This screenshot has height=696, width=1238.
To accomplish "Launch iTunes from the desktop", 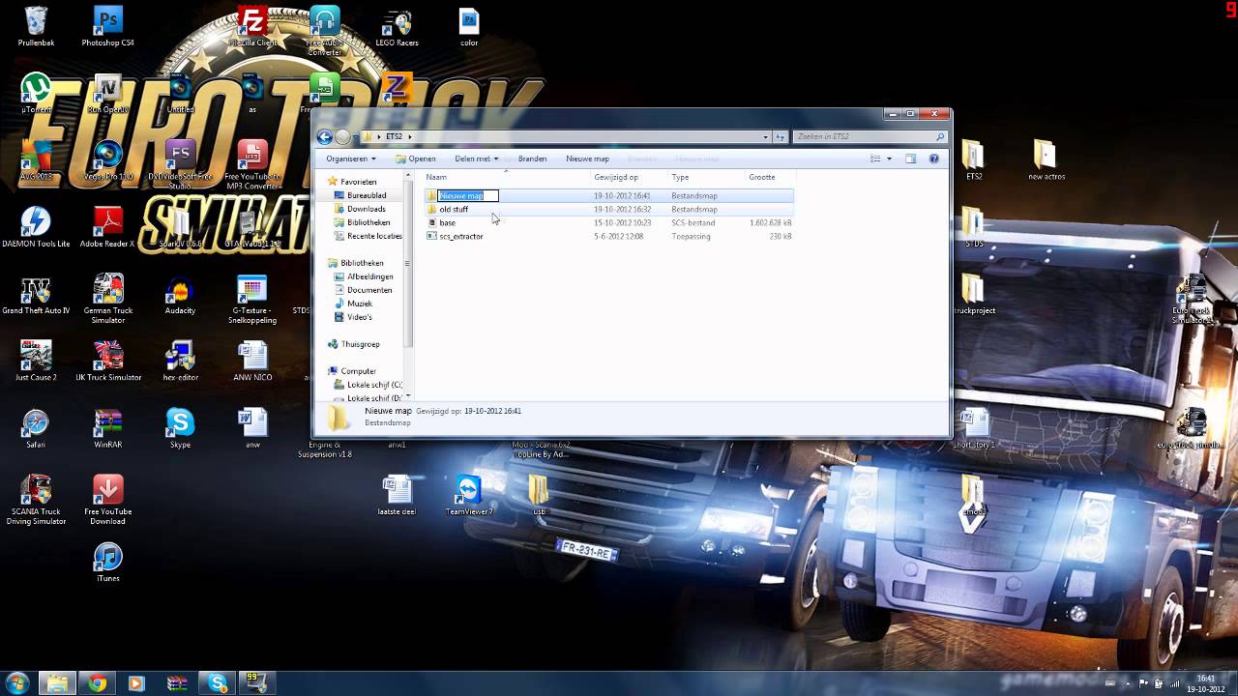I will [107, 562].
